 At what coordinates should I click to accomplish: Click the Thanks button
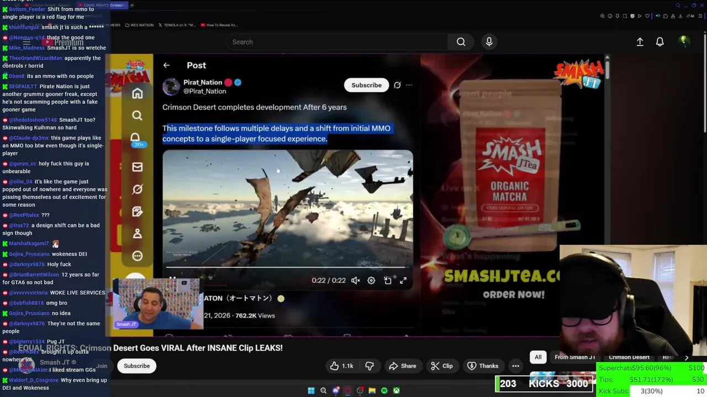click(x=483, y=366)
